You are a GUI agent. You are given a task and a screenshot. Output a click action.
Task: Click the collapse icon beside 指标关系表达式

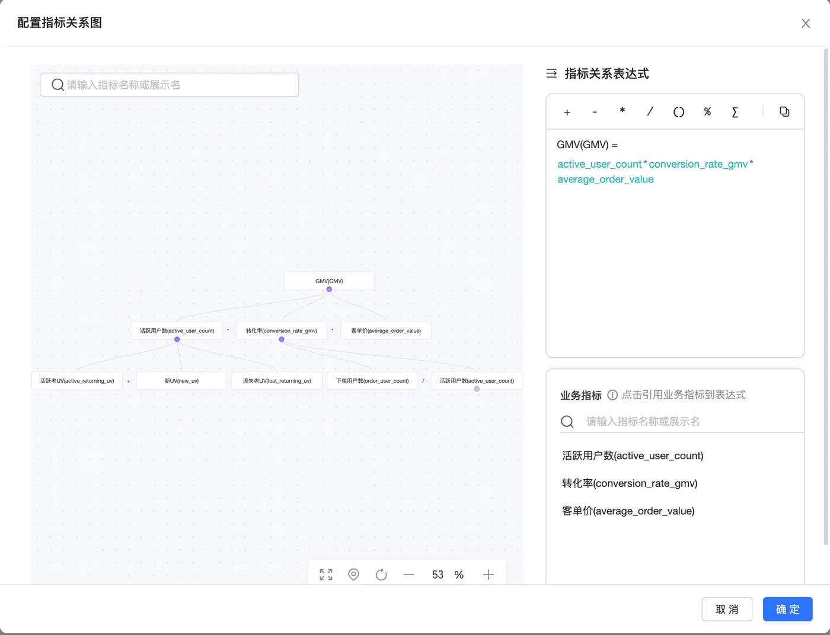551,73
